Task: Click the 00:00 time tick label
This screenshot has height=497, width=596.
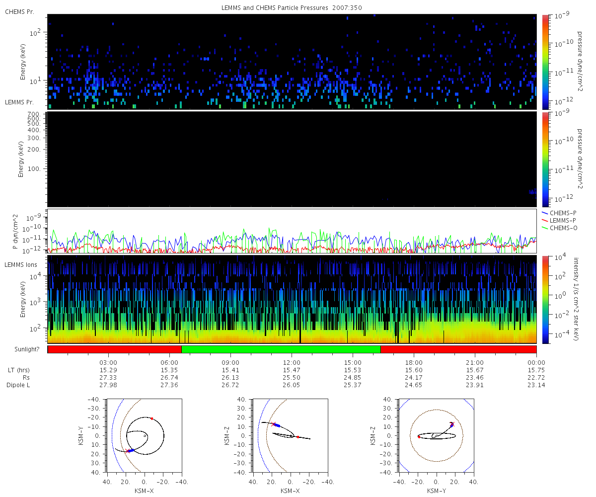Action: point(536,363)
